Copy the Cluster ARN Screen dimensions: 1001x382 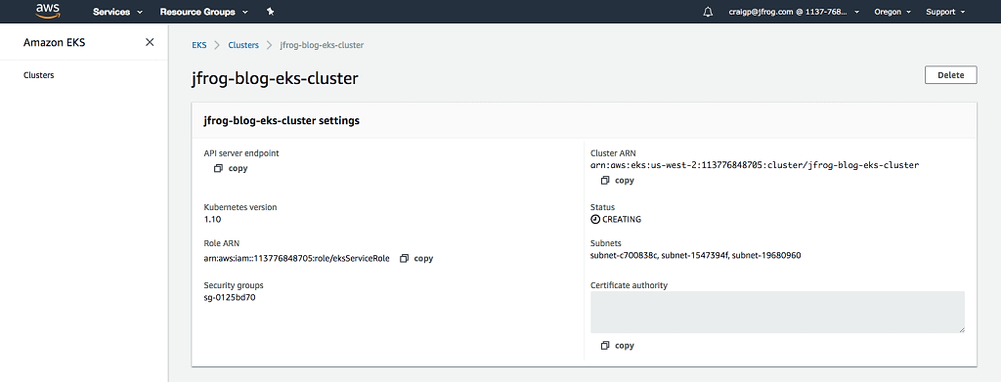[618, 181]
